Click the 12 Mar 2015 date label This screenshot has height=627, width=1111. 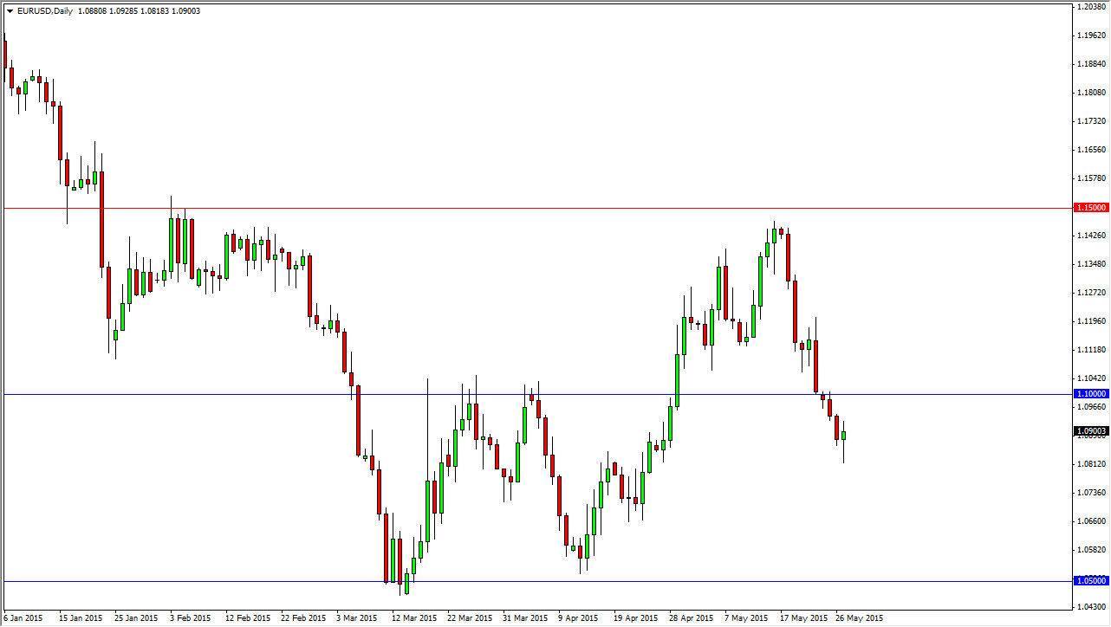tap(413, 618)
